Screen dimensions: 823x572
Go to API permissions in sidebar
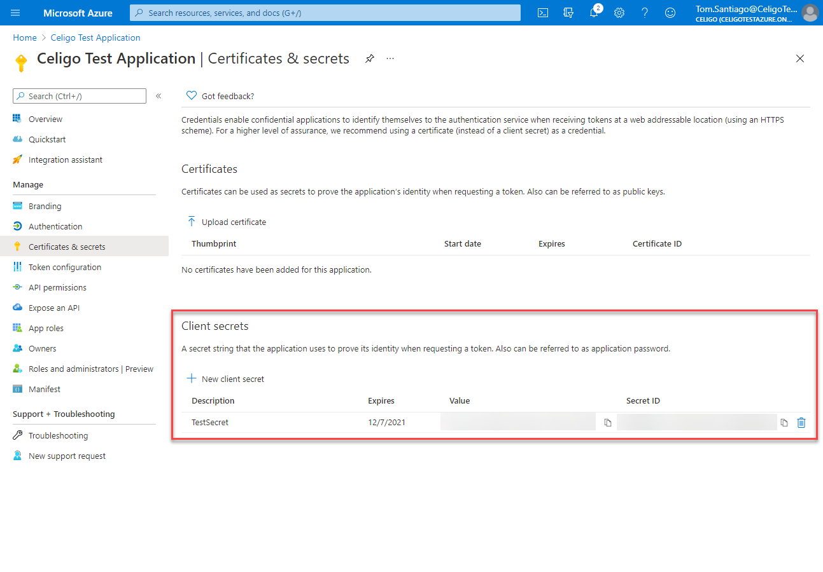[x=57, y=287]
